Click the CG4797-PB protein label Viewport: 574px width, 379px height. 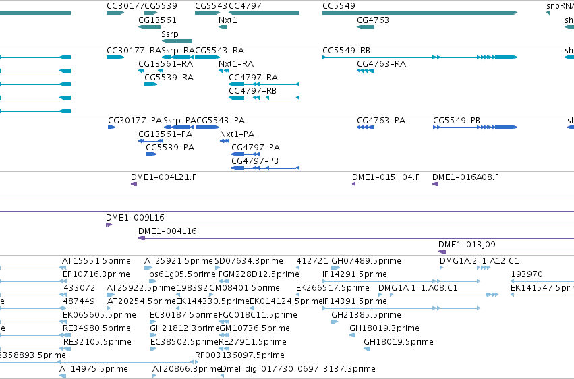(x=255, y=161)
